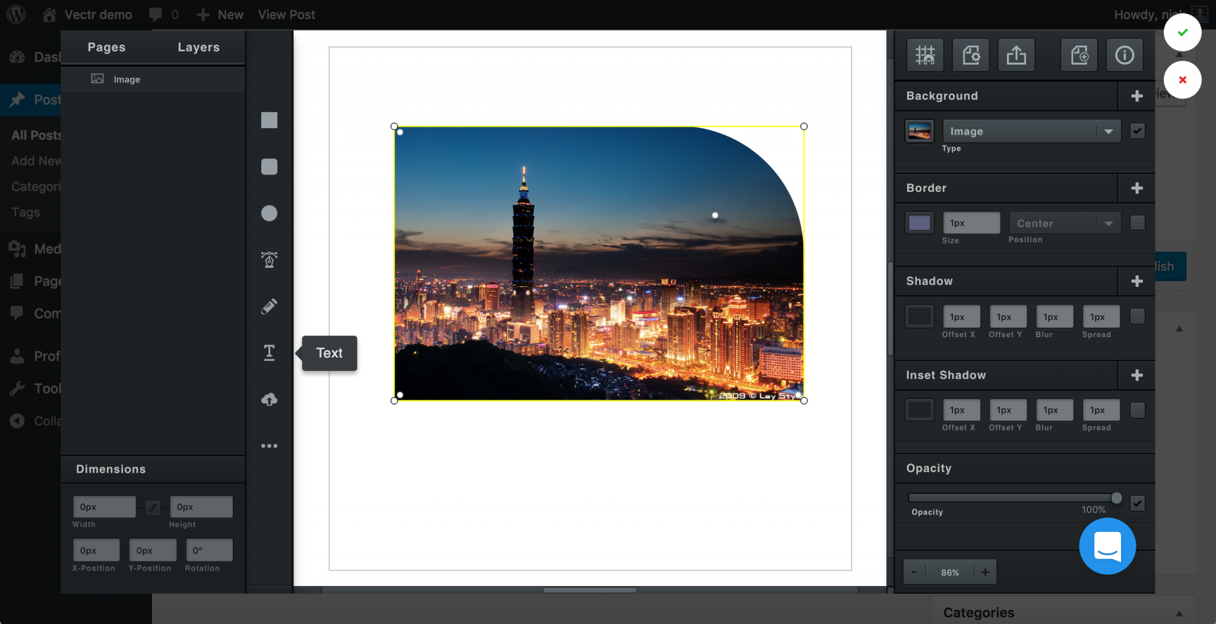Select the Ellipse tool
This screenshot has height=624, width=1216.
pyautogui.click(x=269, y=213)
